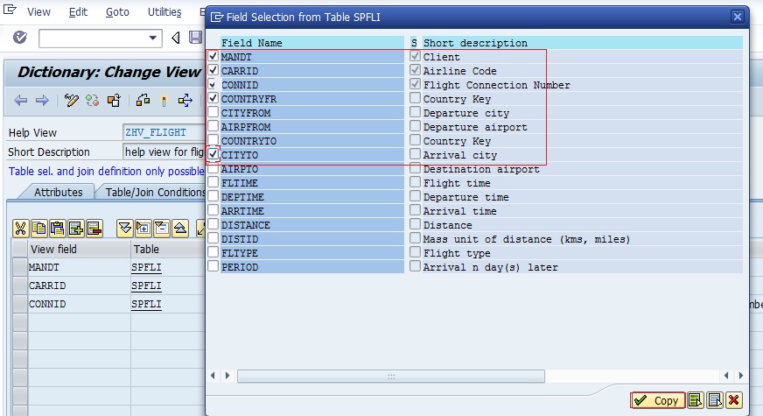
Task: Click SPFLI link in the MANDT row
Action: pyautogui.click(x=146, y=267)
